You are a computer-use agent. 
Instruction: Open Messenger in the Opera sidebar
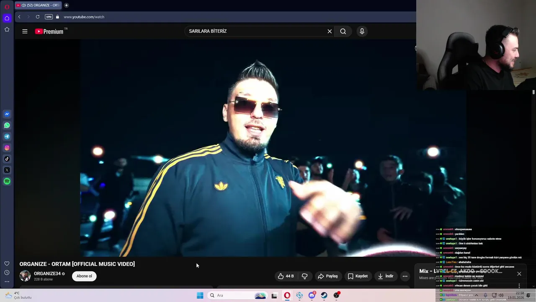pos(7,114)
